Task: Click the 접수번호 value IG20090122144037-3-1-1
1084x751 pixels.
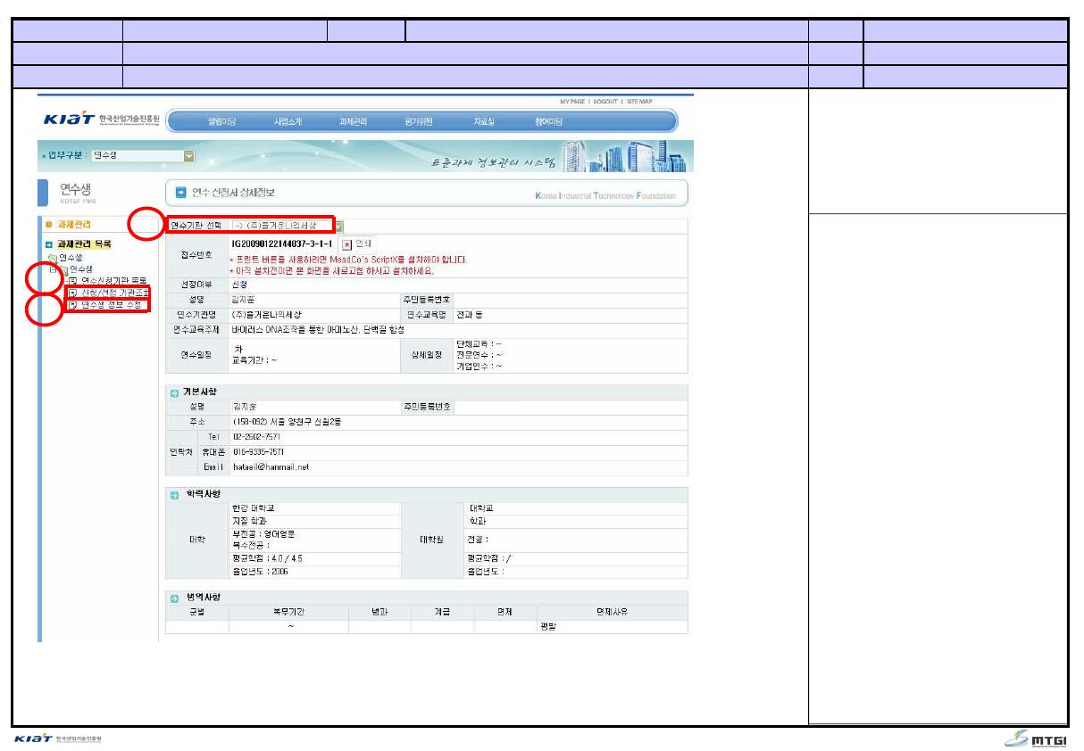Action: pyautogui.click(x=282, y=243)
